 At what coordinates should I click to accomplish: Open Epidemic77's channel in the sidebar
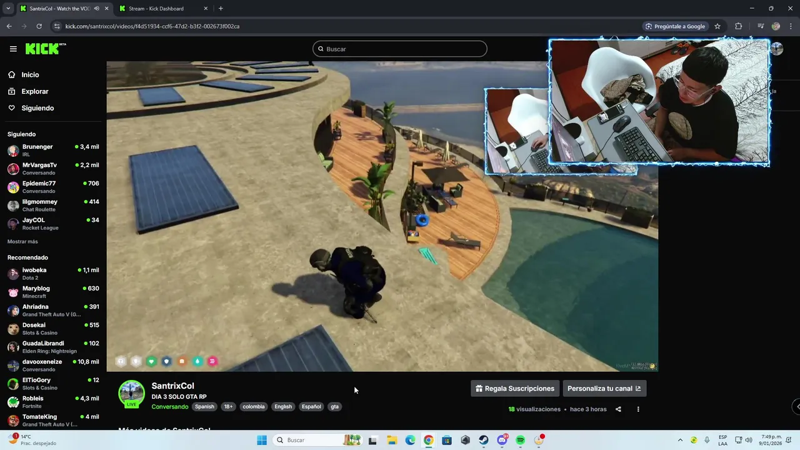(x=53, y=187)
